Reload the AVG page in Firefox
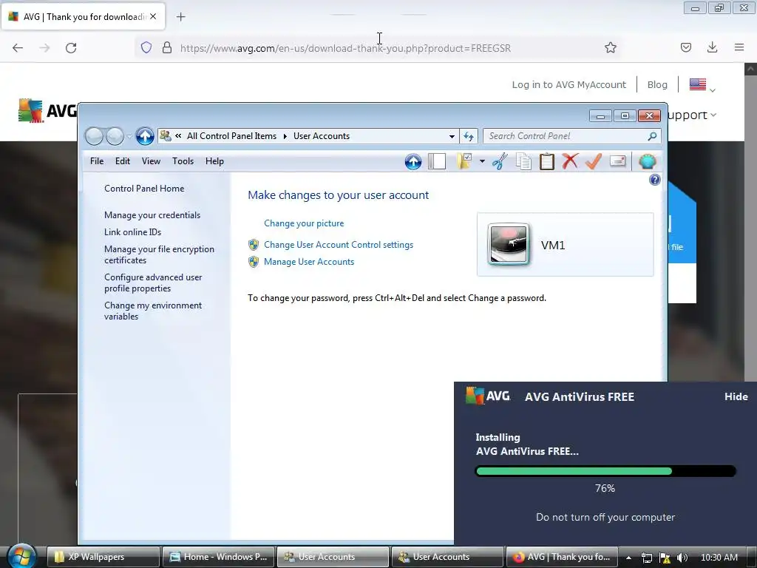The height and width of the screenshot is (568, 757). pyautogui.click(x=71, y=48)
